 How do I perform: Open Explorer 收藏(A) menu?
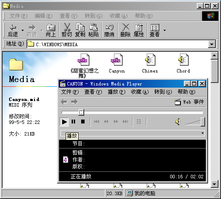point(119,16)
